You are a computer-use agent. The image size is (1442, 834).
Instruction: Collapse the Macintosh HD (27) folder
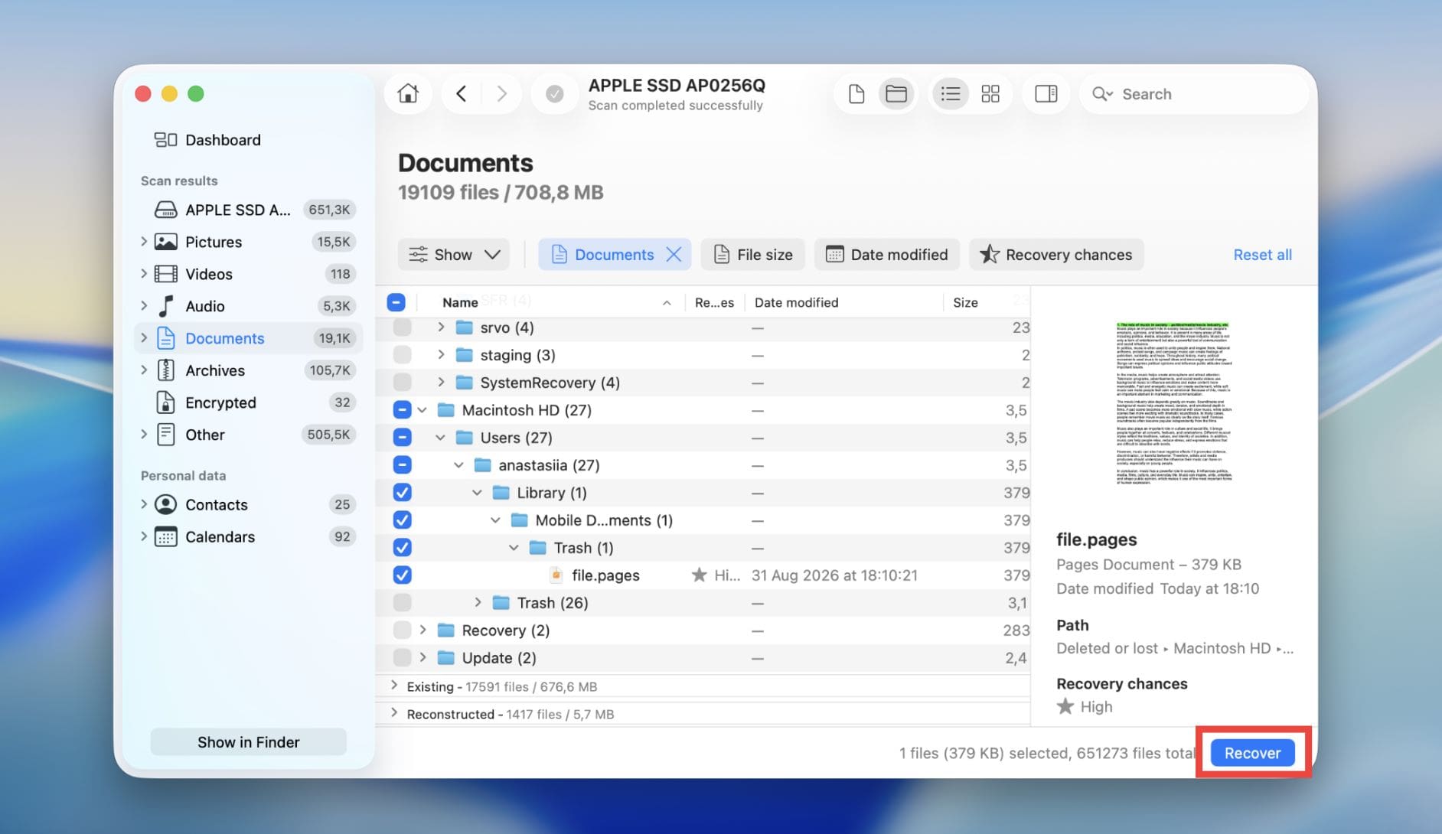pyautogui.click(x=422, y=410)
